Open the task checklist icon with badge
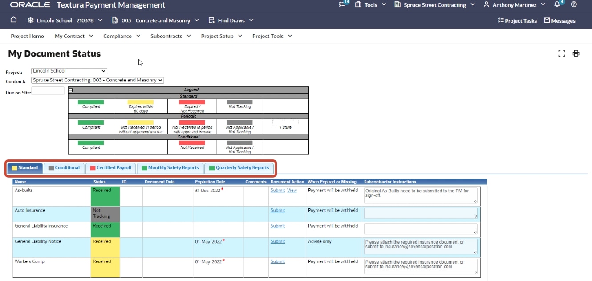Image resolution: width=592 pixels, height=281 pixels. [342, 4]
